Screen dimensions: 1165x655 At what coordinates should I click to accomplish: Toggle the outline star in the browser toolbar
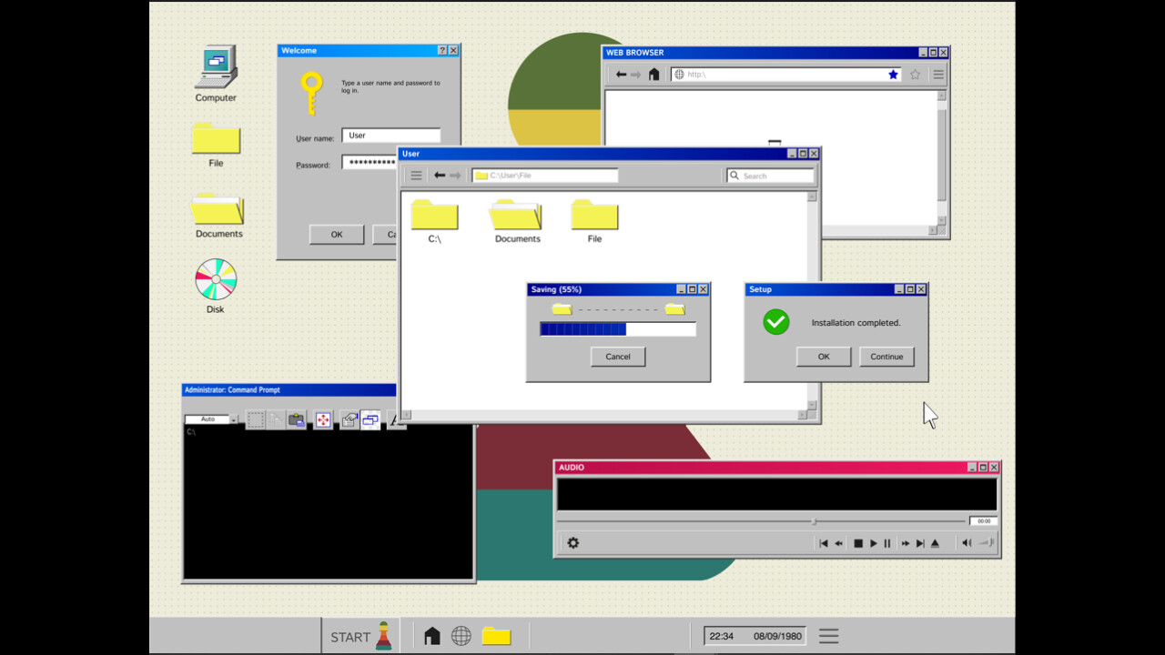[x=914, y=74]
